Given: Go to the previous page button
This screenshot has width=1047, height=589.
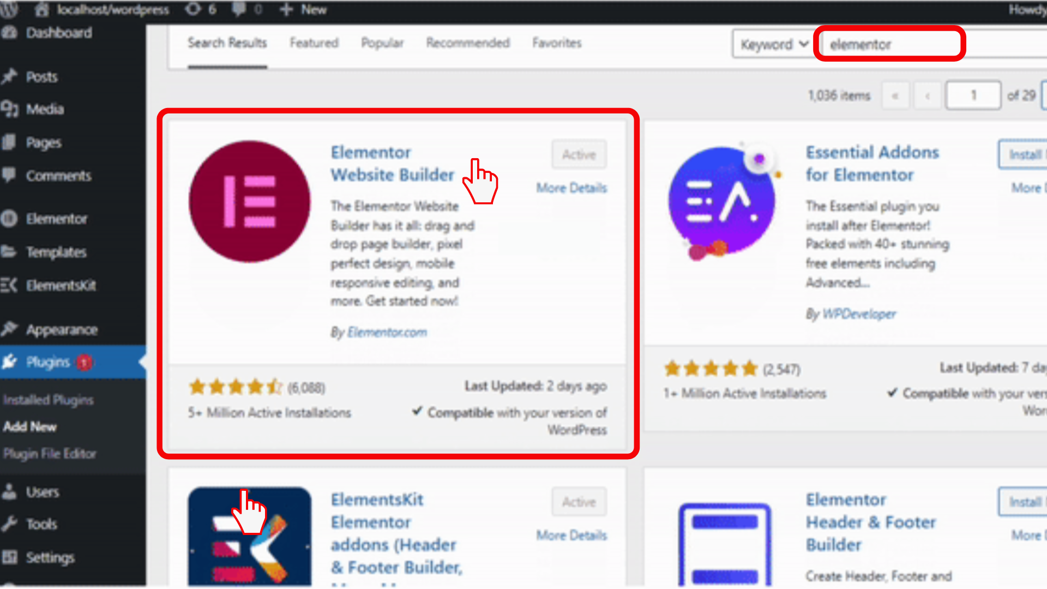Looking at the screenshot, I should (928, 95).
